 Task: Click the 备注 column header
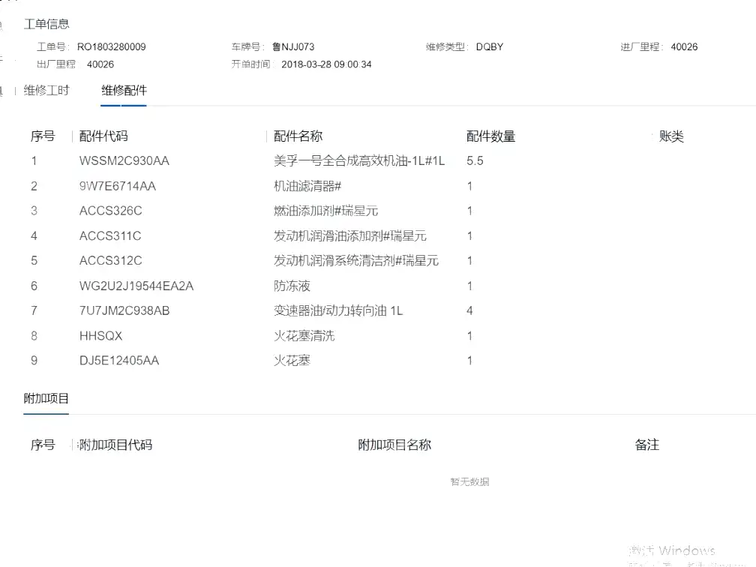pos(647,445)
